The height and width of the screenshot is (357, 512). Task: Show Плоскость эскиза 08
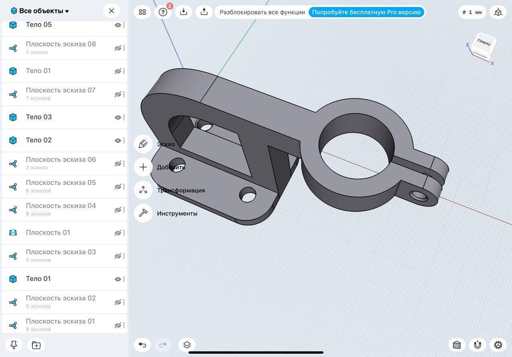pyautogui.click(x=118, y=48)
